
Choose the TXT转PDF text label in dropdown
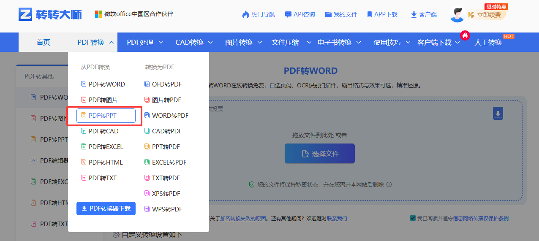tap(166, 178)
